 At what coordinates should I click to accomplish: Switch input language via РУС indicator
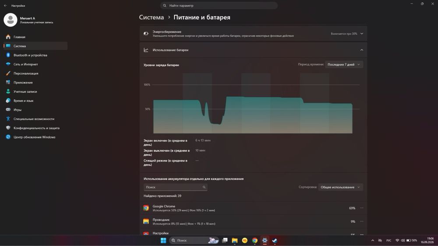[x=389, y=240]
